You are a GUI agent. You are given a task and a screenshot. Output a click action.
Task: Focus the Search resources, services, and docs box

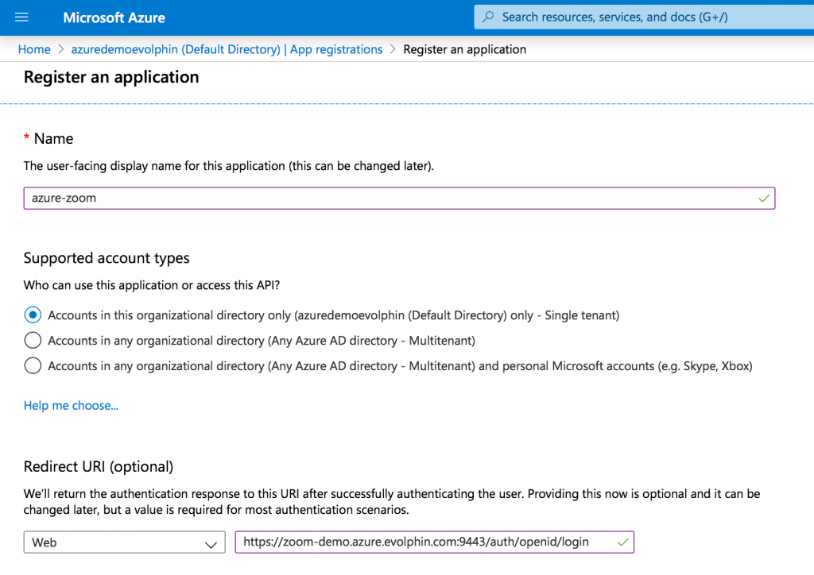pyautogui.click(x=644, y=17)
